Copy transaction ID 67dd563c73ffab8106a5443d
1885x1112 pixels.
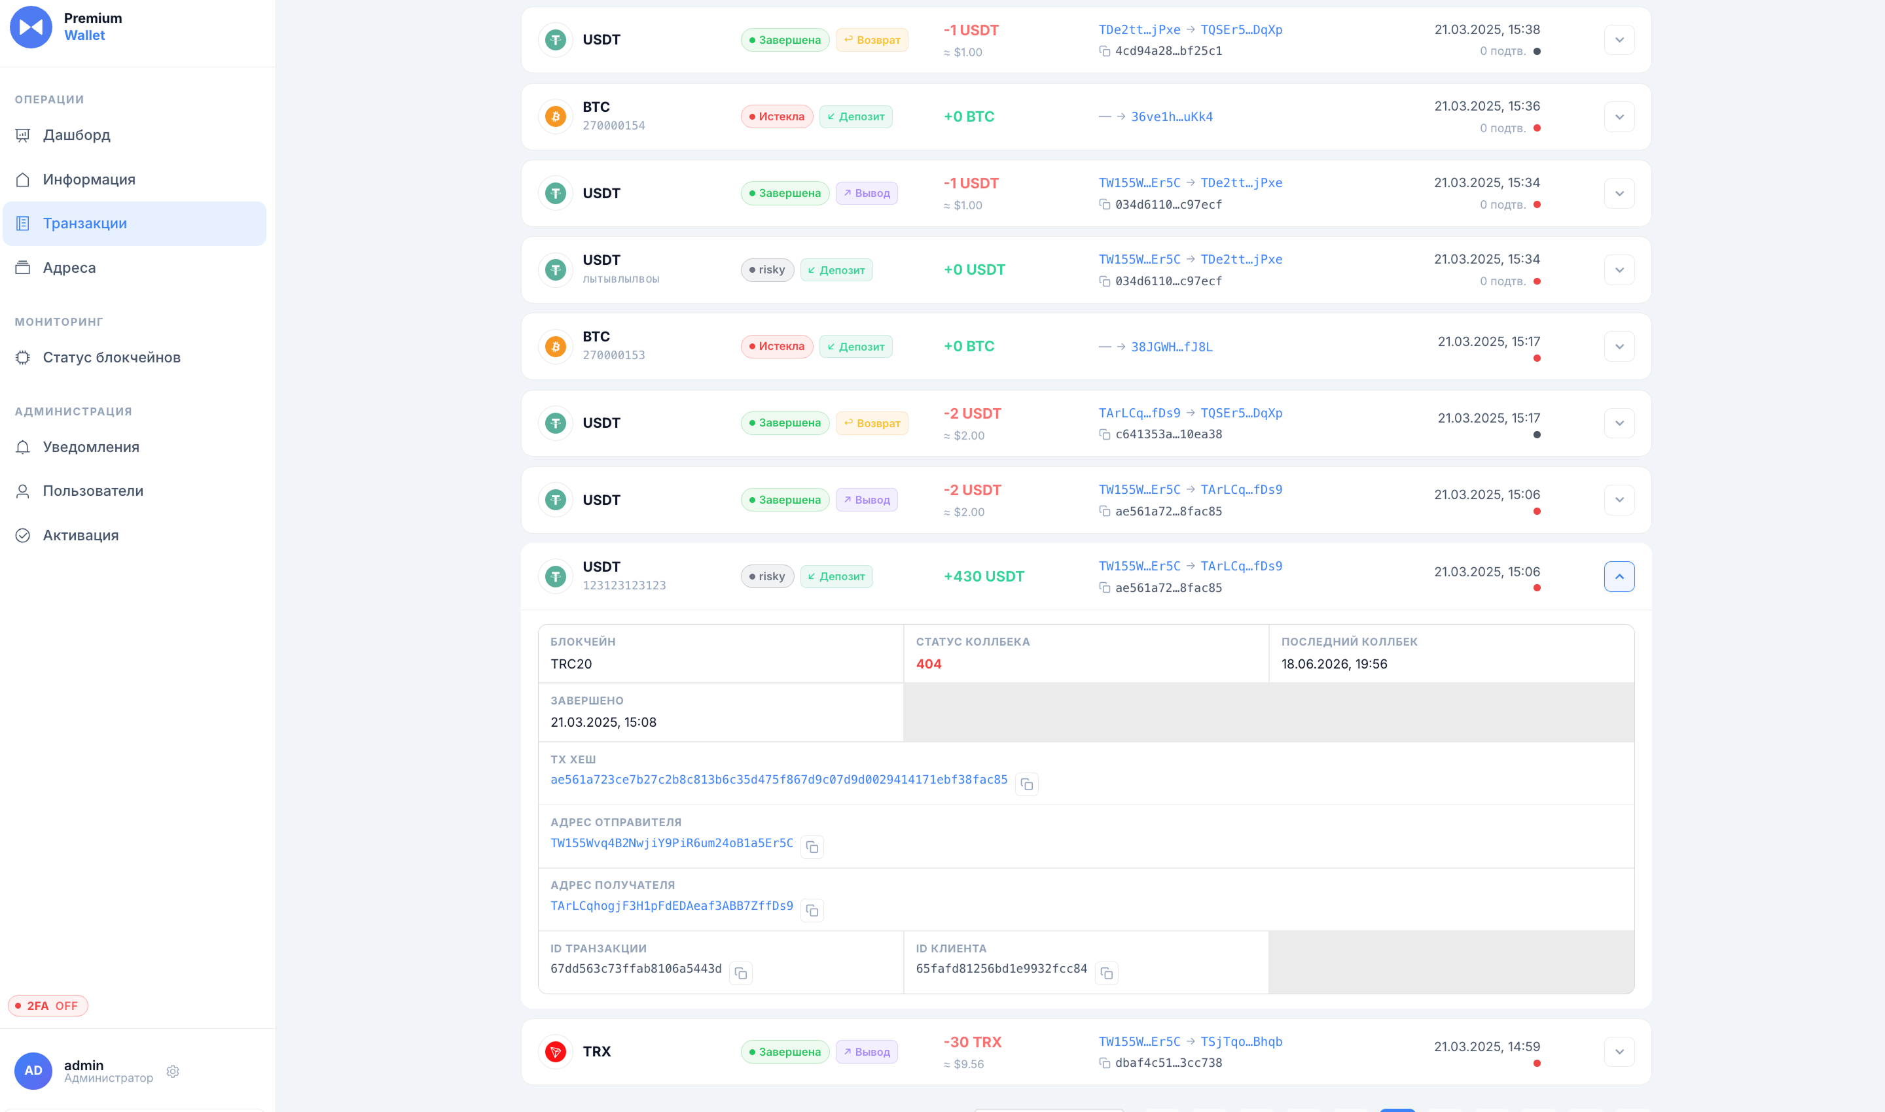[741, 973]
